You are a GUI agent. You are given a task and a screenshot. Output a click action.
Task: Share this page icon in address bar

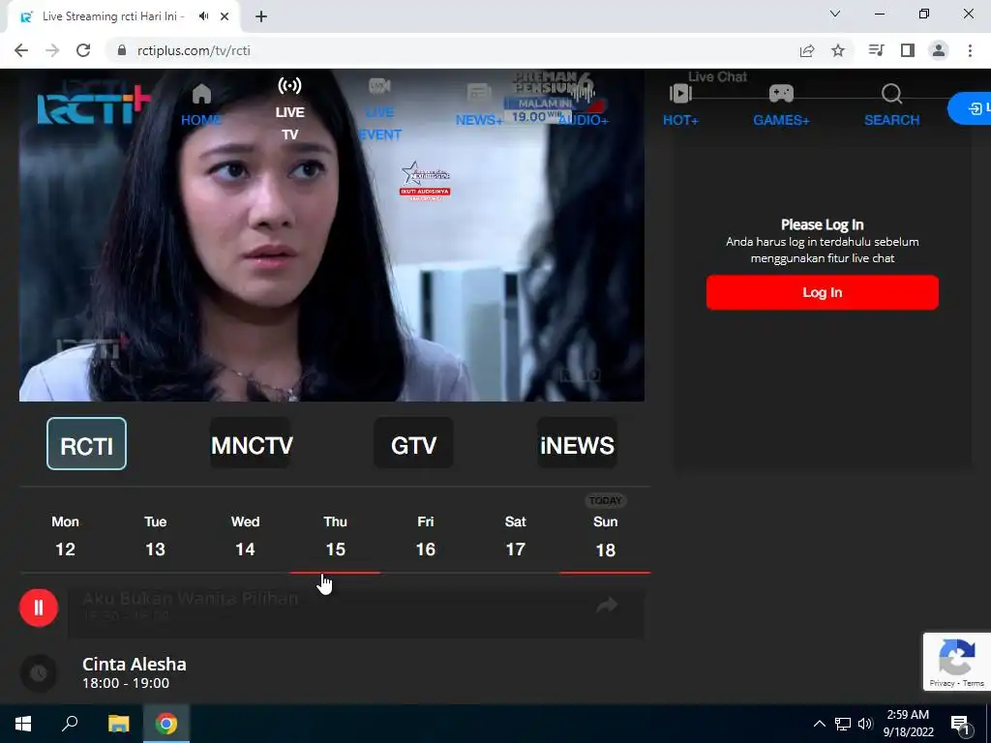pyautogui.click(x=807, y=50)
